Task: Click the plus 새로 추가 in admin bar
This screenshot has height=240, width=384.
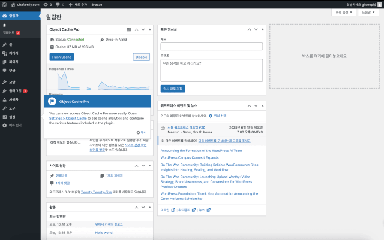Action: click(x=78, y=5)
